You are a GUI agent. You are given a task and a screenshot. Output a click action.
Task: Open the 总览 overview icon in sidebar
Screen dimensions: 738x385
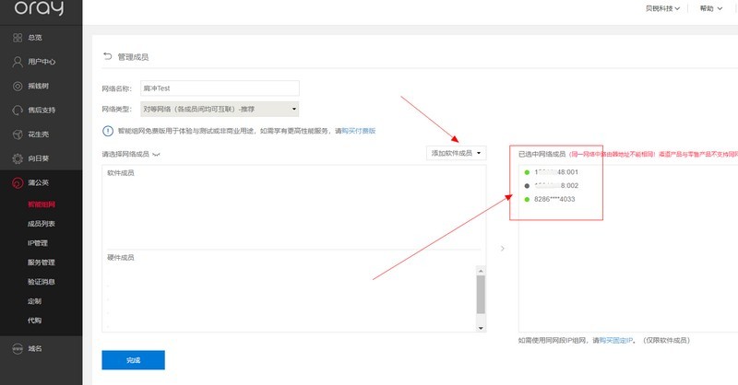tap(18, 38)
